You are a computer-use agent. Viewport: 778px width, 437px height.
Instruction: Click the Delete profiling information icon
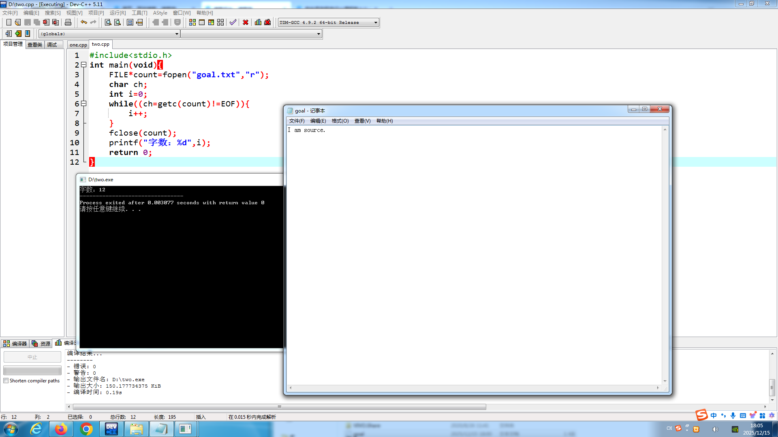(267, 22)
